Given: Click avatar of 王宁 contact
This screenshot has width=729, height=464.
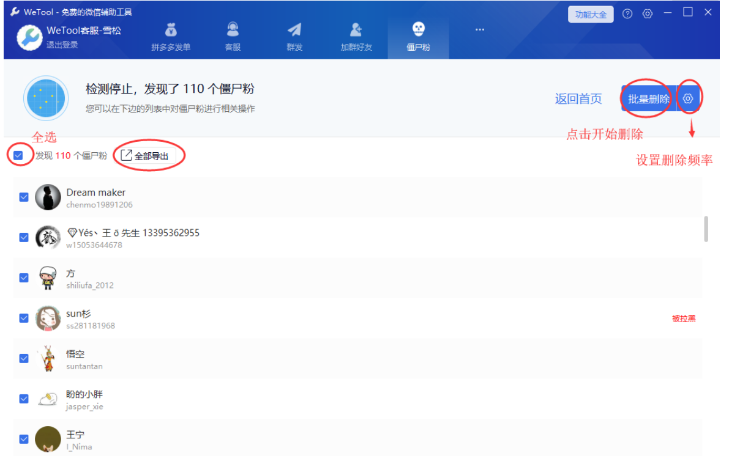Looking at the screenshot, I should (48, 439).
